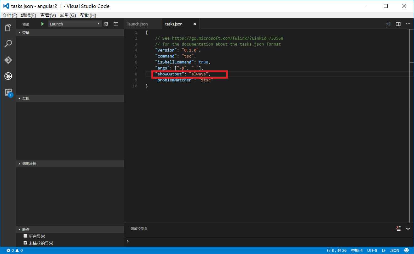Open the Launch configuration dropdown
The height and width of the screenshot is (254, 414).
point(75,24)
